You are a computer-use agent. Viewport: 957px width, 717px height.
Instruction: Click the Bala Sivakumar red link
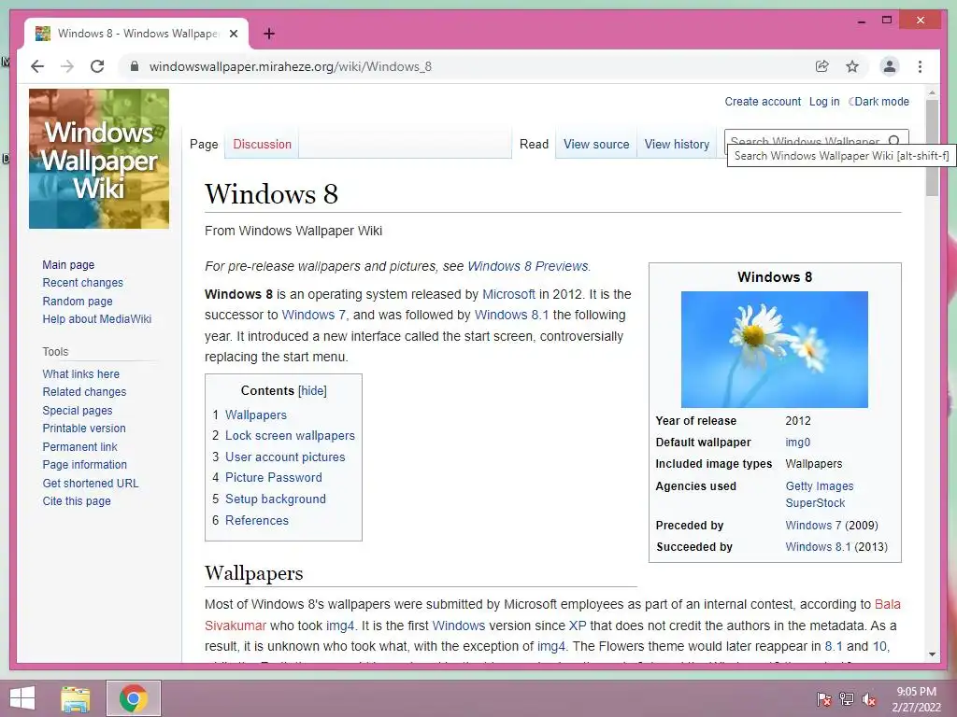(x=888, y=604)
